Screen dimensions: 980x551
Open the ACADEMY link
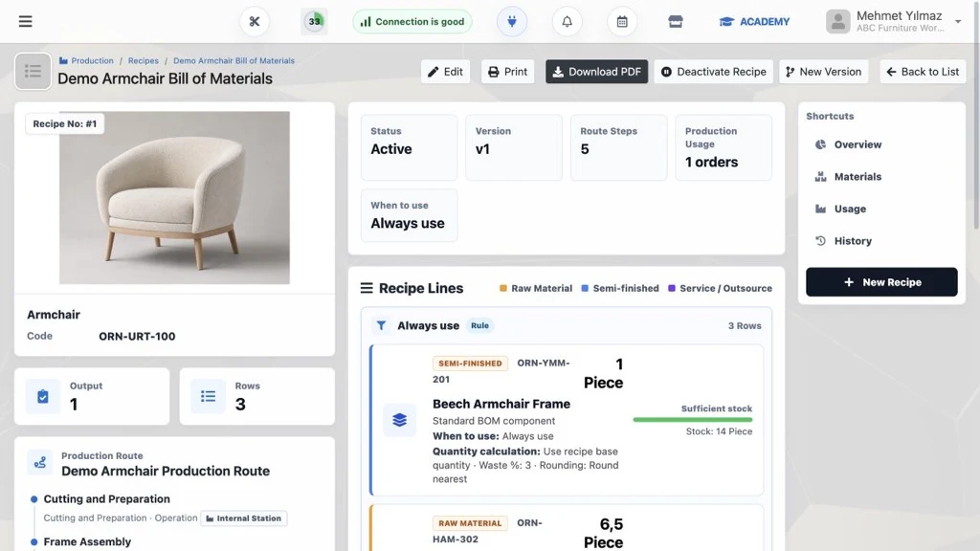754,21
